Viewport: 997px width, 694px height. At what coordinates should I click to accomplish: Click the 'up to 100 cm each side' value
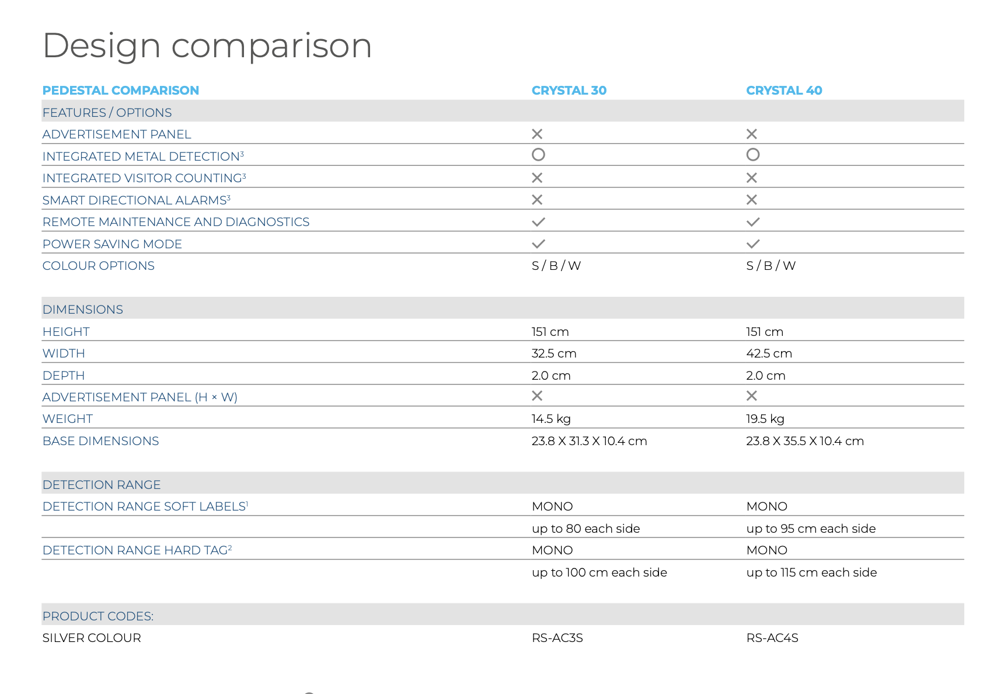coord(599,572)
